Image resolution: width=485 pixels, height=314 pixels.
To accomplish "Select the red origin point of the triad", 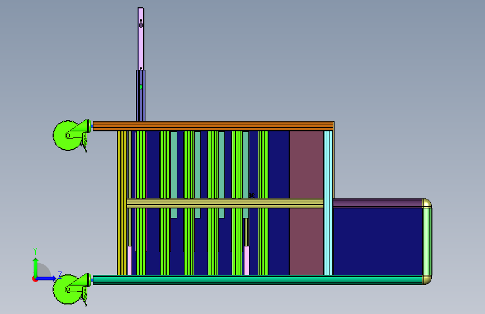I will tap(34, 279).
